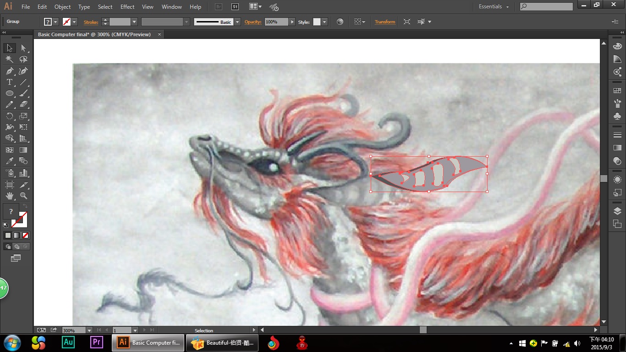Select the Blend tool
This screenshot has width=626, height=352.
click(x=24, y=161)
